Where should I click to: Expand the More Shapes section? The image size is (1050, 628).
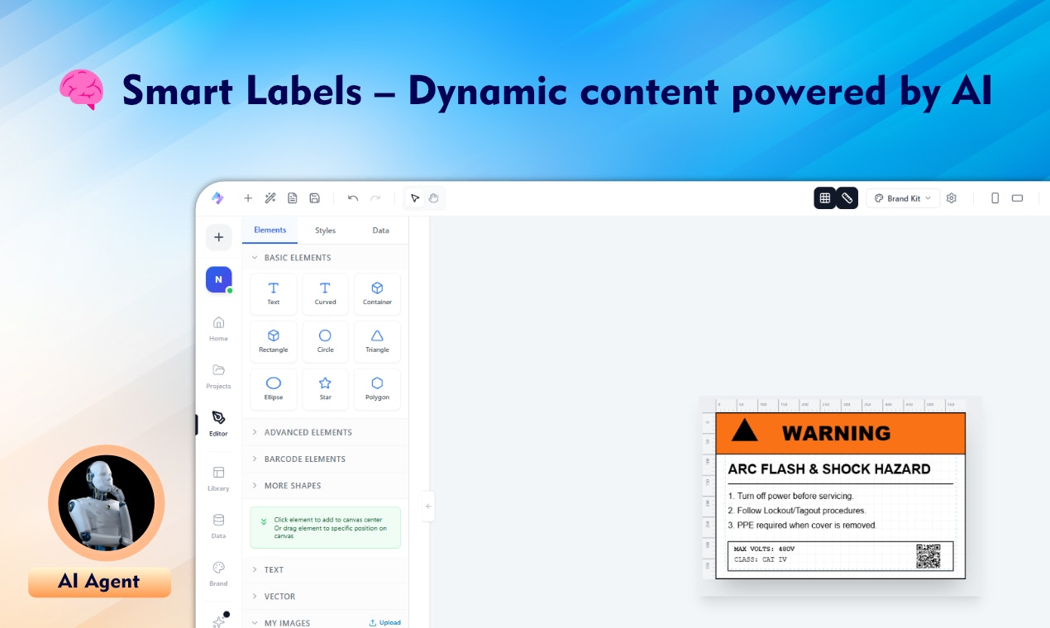[326, 485]
